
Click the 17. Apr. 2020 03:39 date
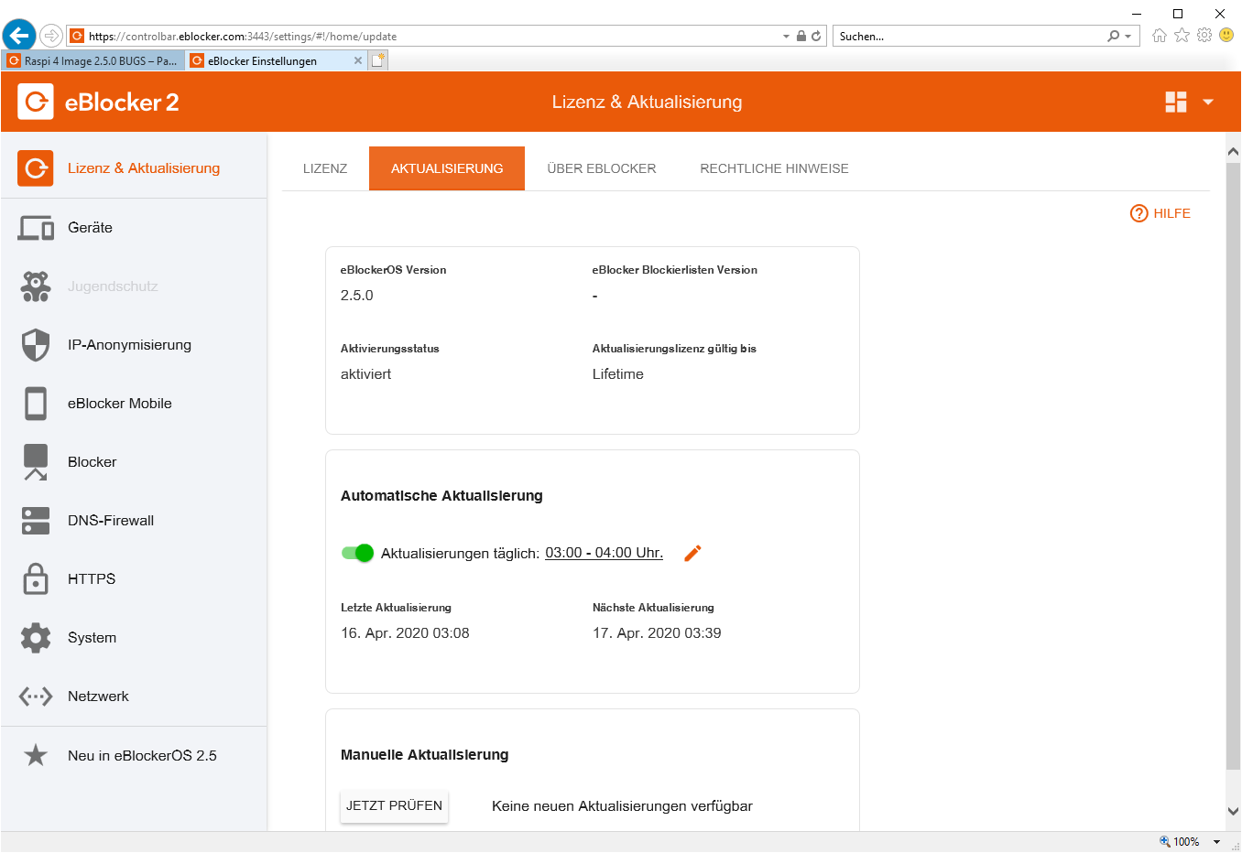657,633
